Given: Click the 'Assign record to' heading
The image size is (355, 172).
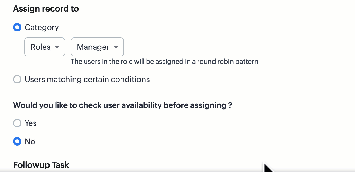Looking at the screenshot, I should pos(46,9).
